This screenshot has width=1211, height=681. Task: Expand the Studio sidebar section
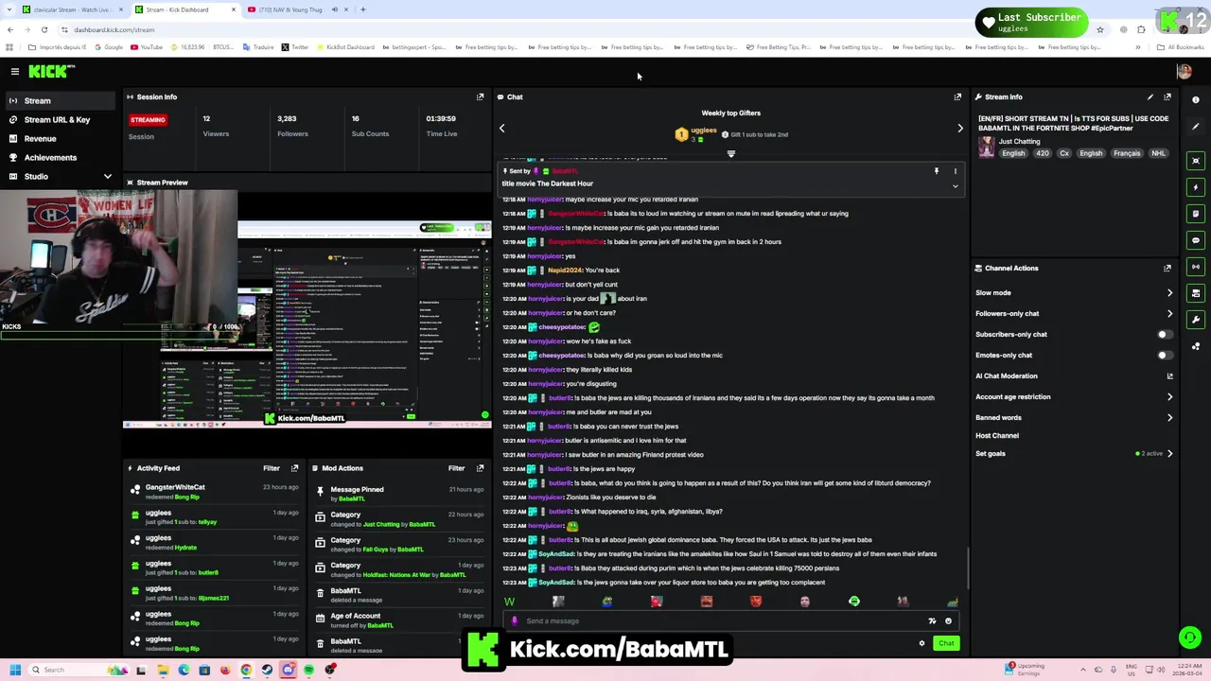coord(107,177)
